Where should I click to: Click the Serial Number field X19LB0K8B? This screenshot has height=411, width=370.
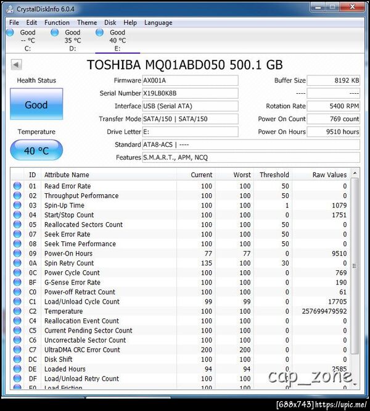(190, 93)
